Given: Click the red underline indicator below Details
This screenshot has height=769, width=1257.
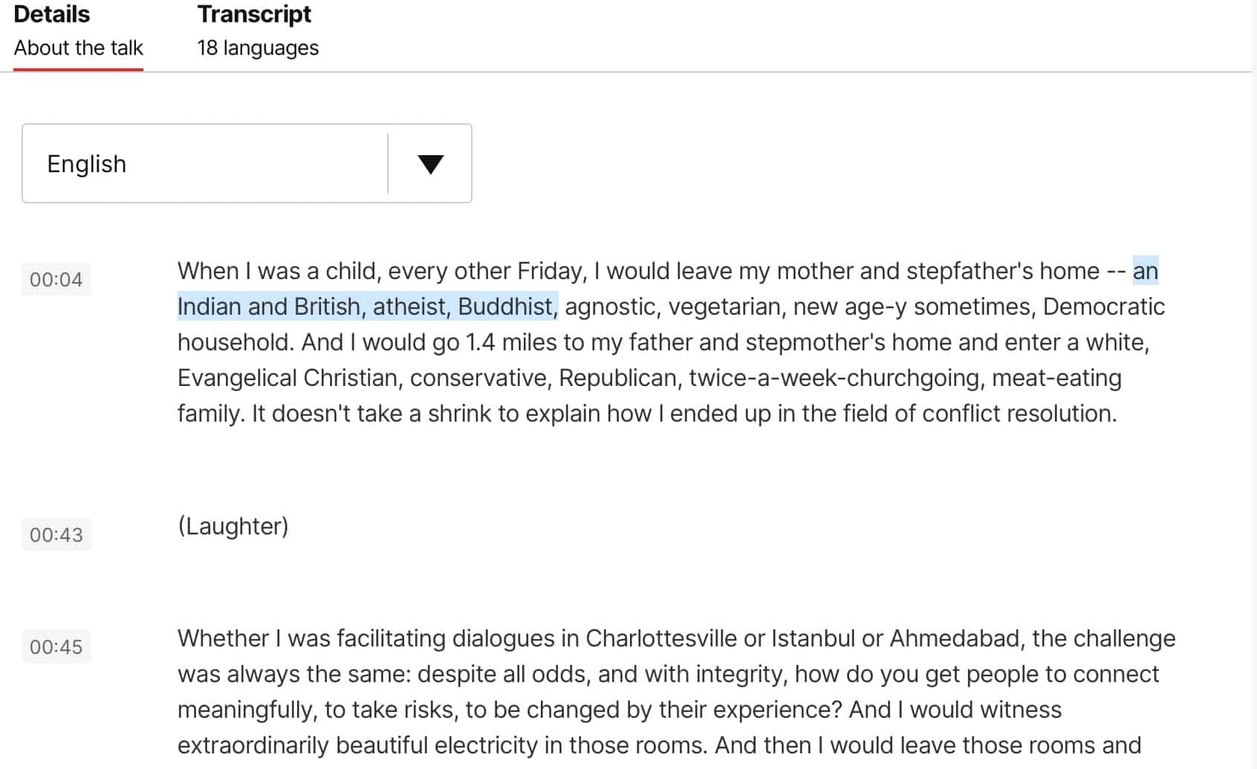Looking at the screenshot, I should (x=79, y=71).
